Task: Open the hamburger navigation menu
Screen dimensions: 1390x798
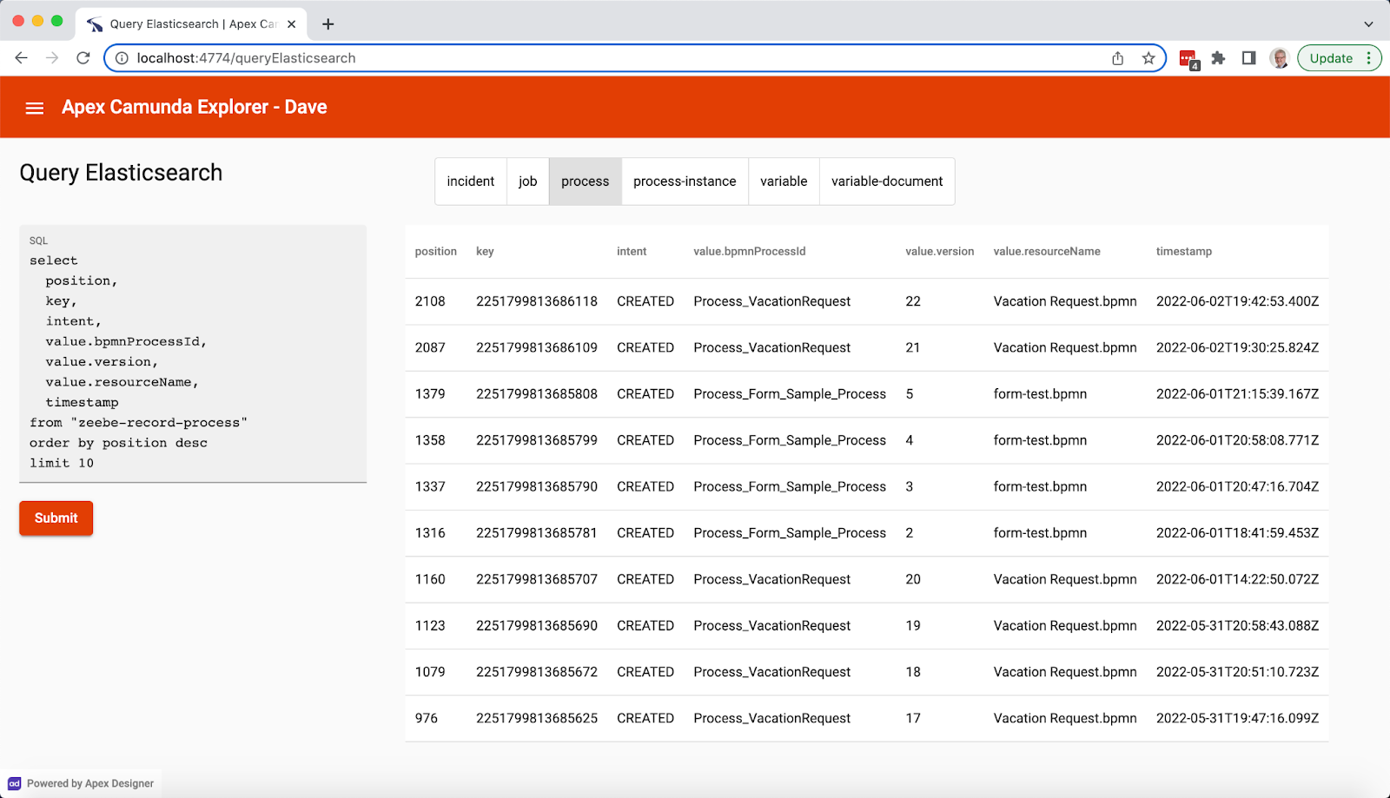Action: (x=35, y=108)
